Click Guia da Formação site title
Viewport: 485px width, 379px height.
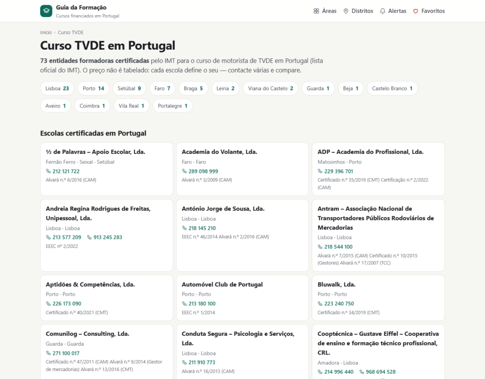click(81, 8)
